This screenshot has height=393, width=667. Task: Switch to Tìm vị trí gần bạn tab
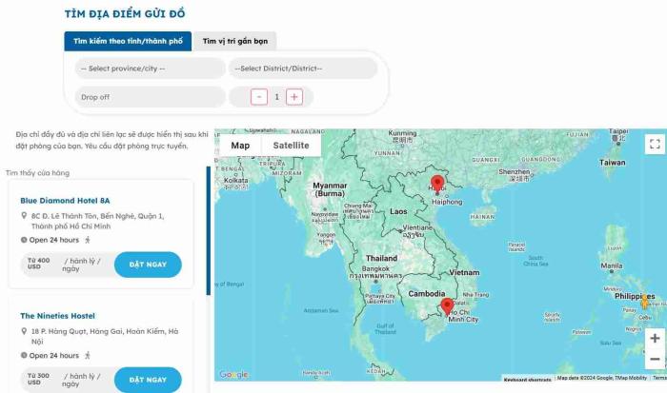234,41
